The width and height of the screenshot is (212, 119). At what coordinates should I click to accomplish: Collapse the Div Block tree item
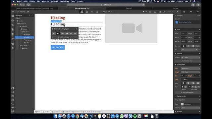[22, 32]
